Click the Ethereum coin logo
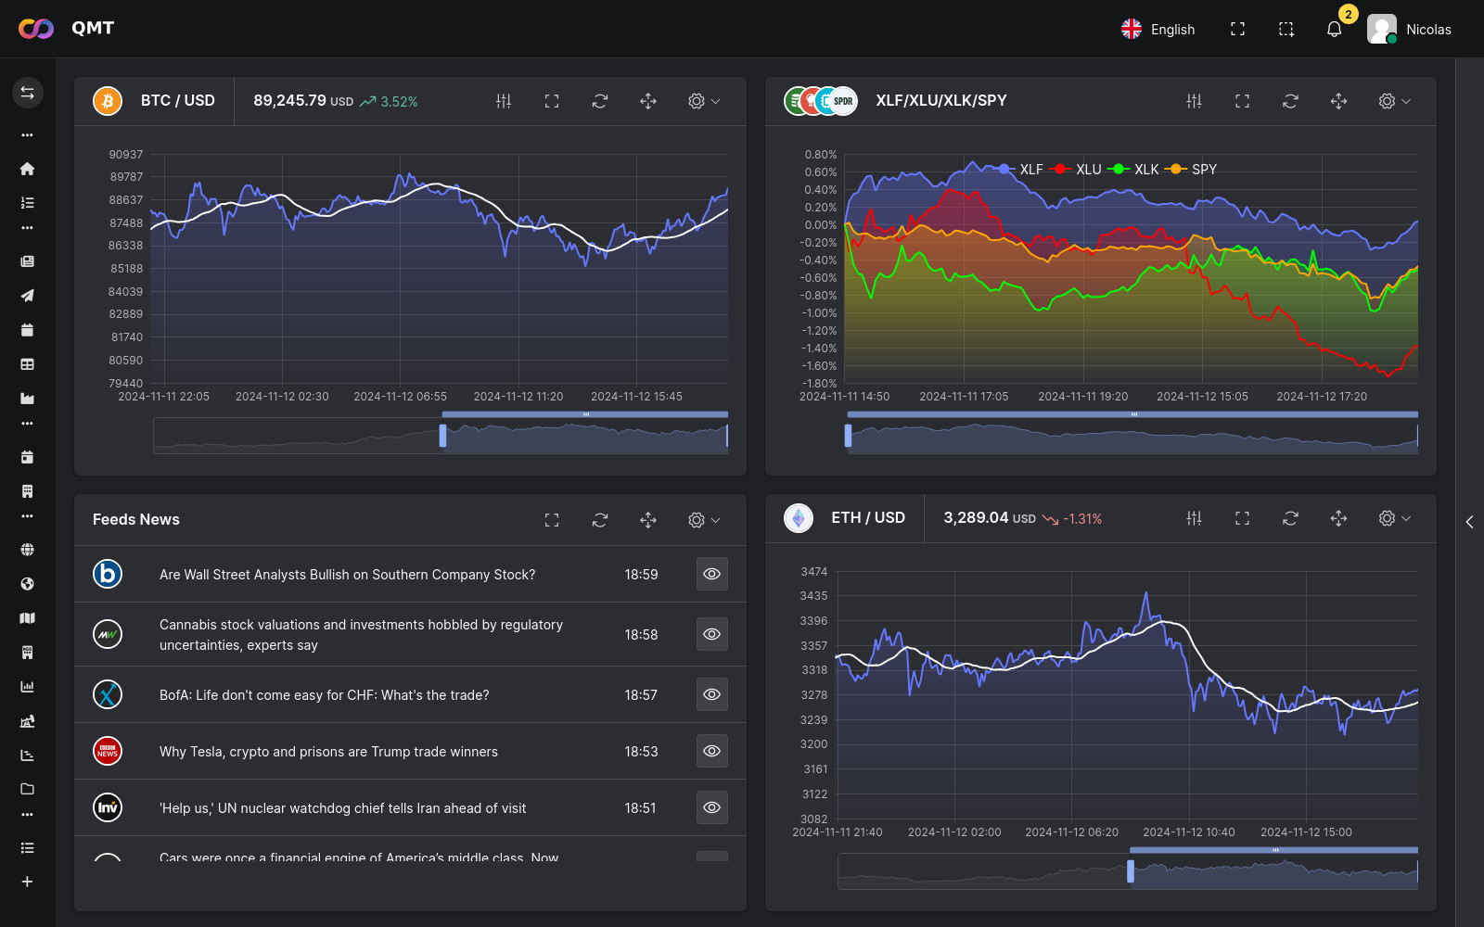 pos(799,518)
